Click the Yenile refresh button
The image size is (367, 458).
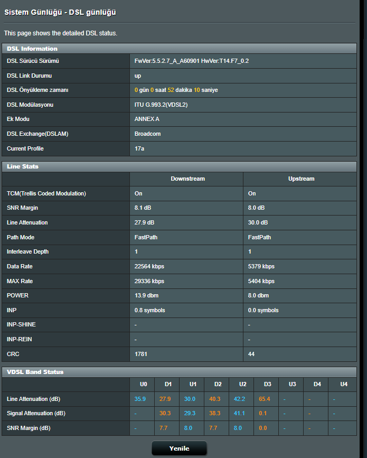coord(179,448)
